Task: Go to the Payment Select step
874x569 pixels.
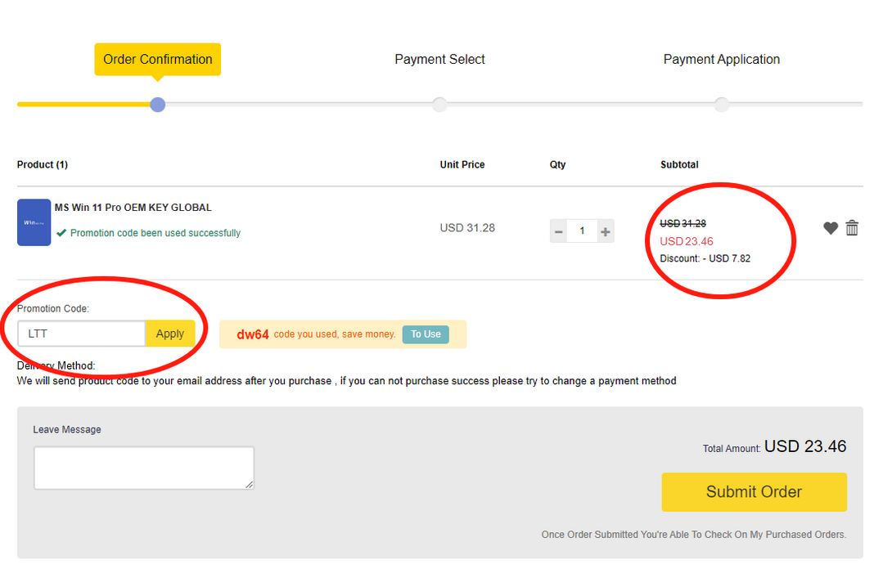Action: click(x=439, y=60)
